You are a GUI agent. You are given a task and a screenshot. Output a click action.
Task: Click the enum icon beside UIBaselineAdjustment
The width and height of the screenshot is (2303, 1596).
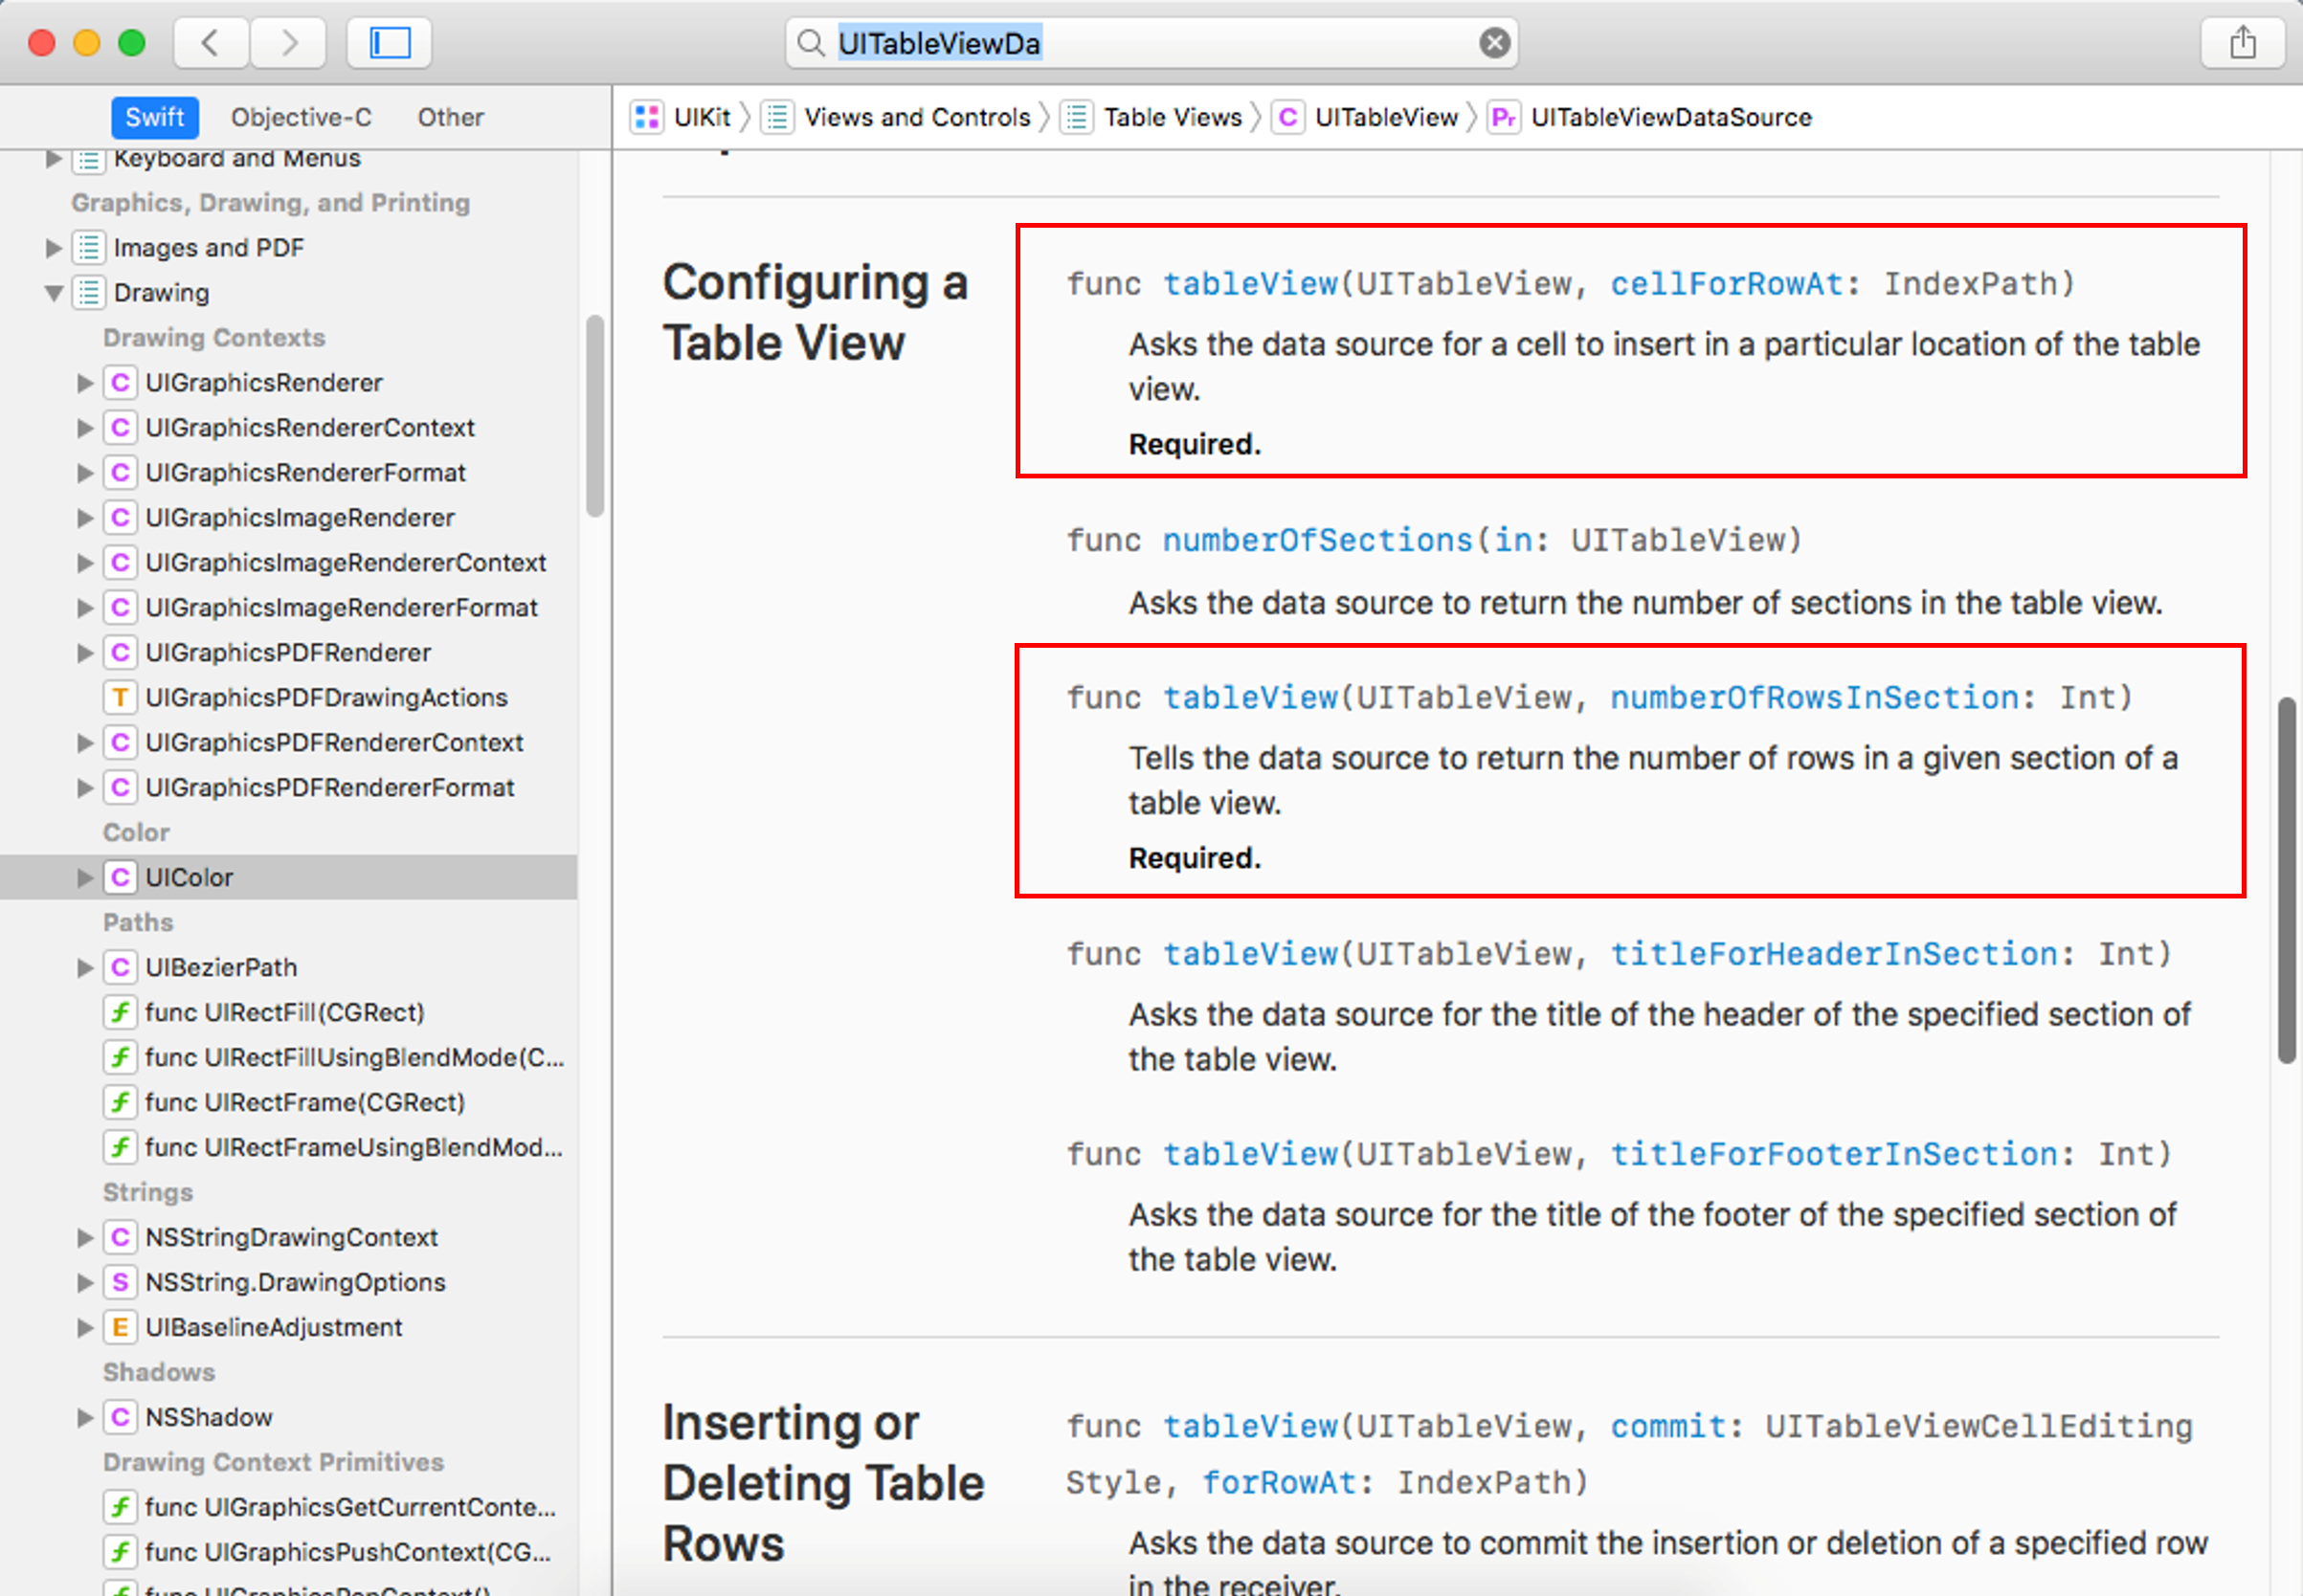tap(120, 1327)
